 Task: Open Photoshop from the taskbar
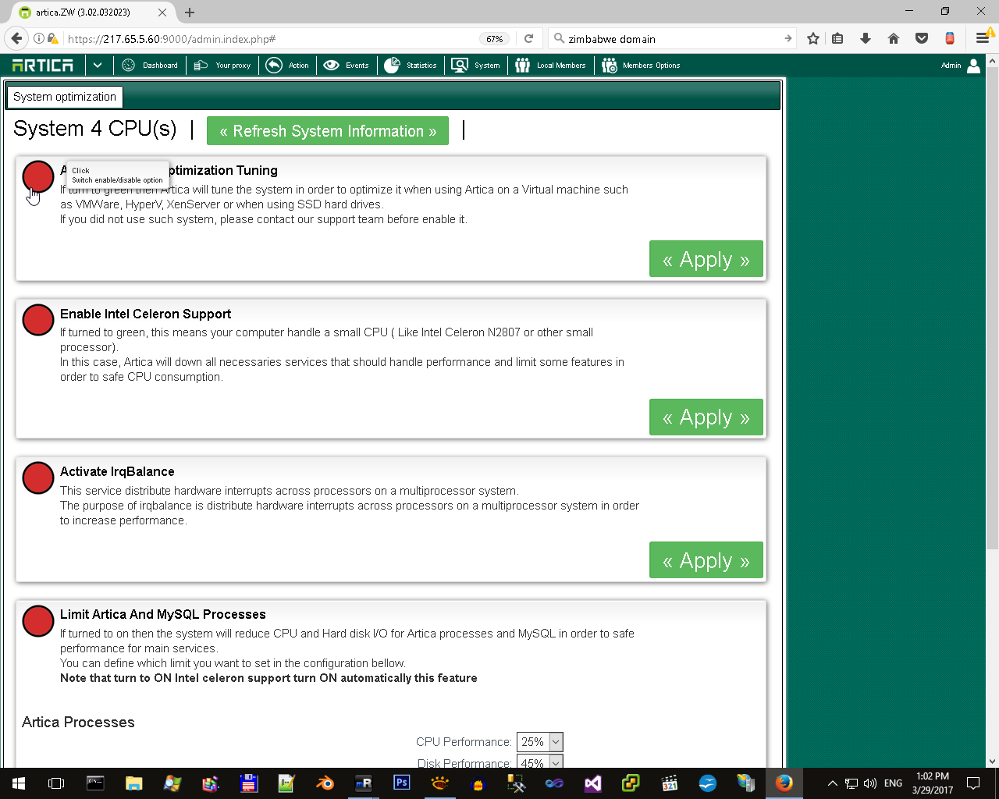click(x=402, y=783)
